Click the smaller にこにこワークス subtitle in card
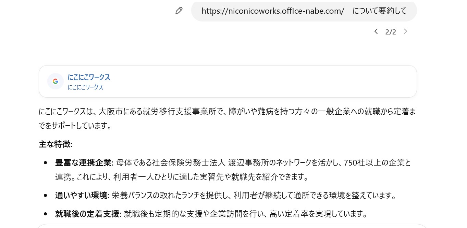 86,87
